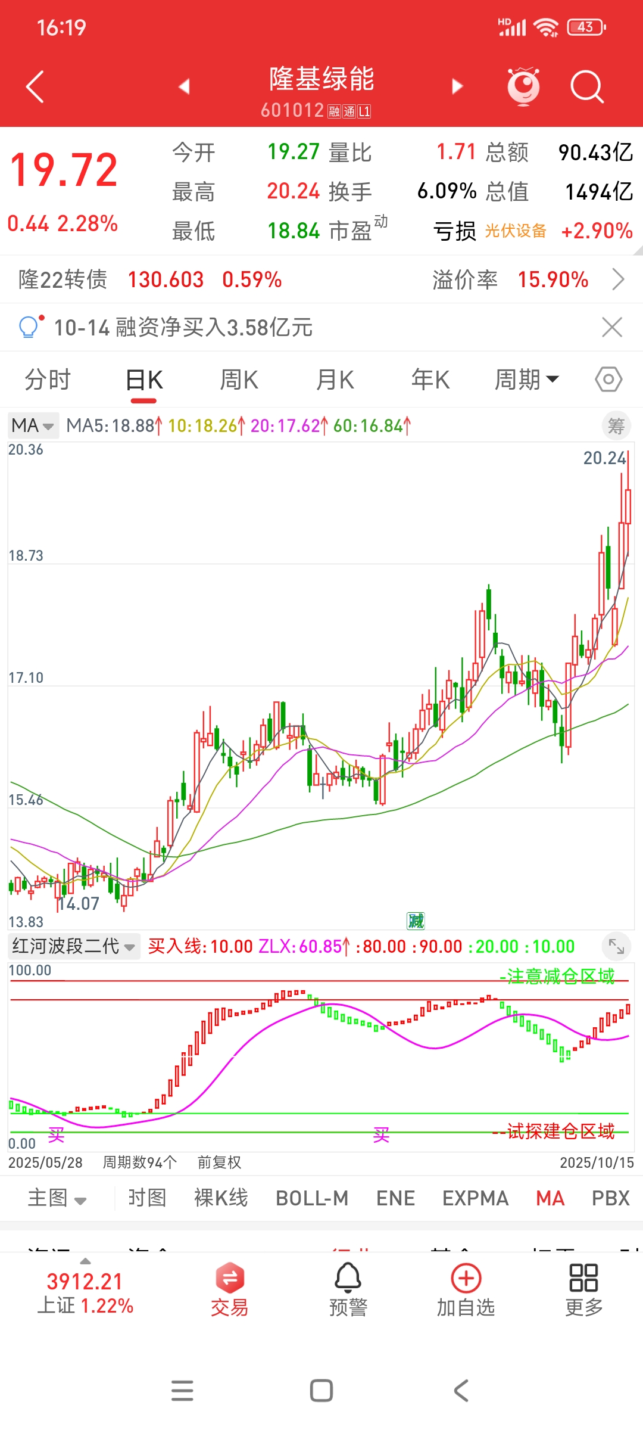Choose the ENE indicator
The height and width of the screenshot is (1430, 643).
tap(395, 1198)
